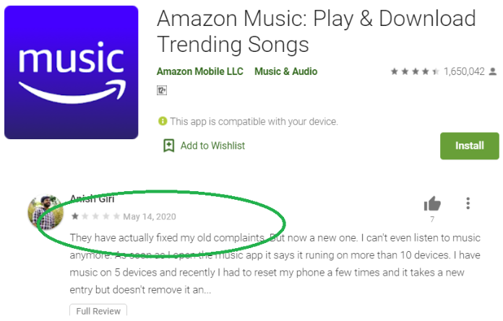
Task: Click the review's one-star rating
Action: tap(95, 216)
